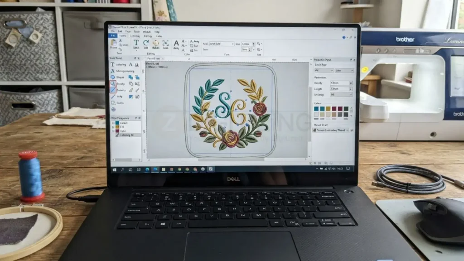This screenshot has width=464, height=261.
Task: Expand the color palette with its down arrow
Action: coord(351,116)
